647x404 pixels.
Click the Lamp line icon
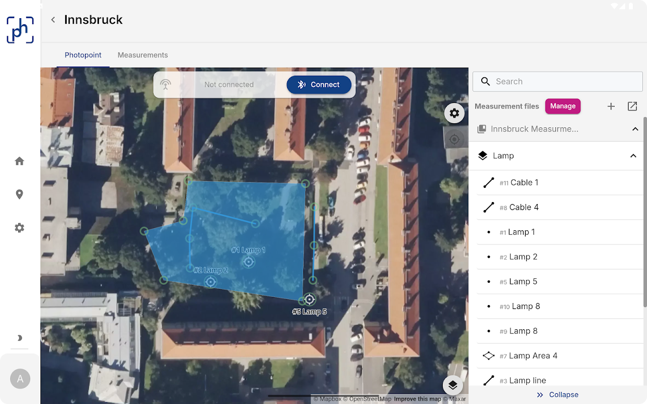click(488, 380)
